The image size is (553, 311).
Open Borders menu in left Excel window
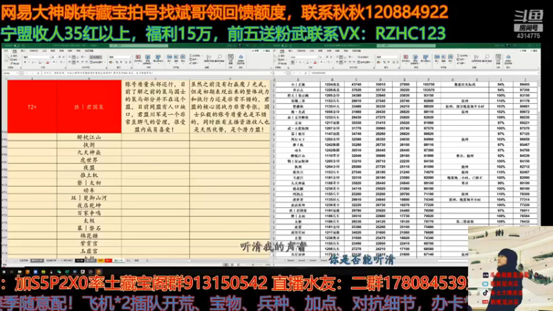(40, 62)
